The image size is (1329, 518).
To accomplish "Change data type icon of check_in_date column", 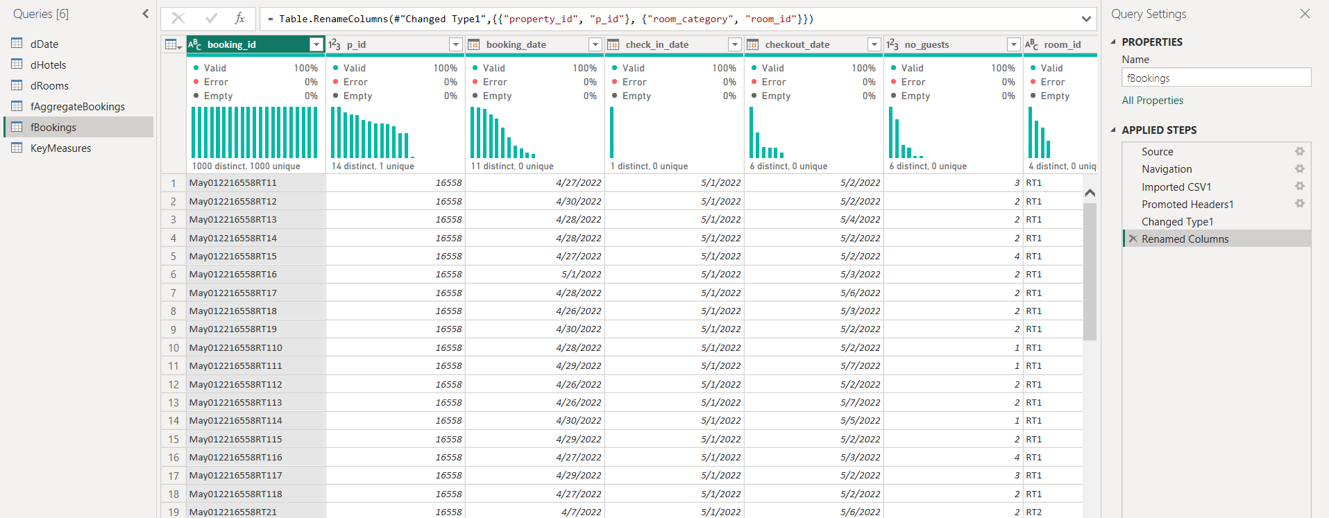I will click(613, 44).
